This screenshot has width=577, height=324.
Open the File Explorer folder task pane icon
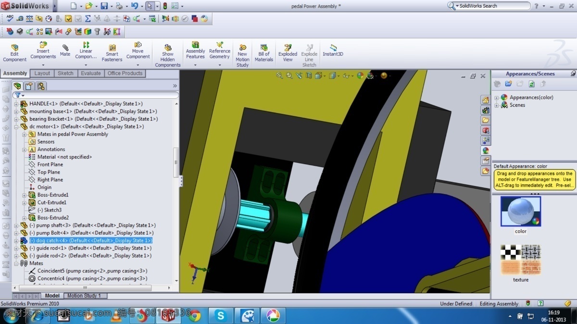point(486,120)
